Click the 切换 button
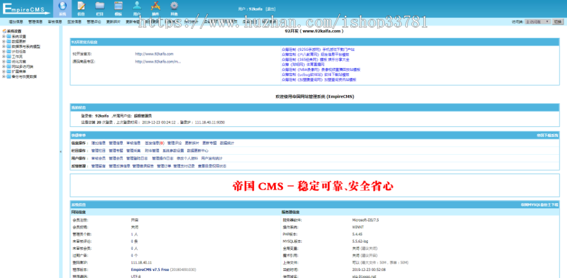Viewport: 567px width, 278px height. pos(558,21)
